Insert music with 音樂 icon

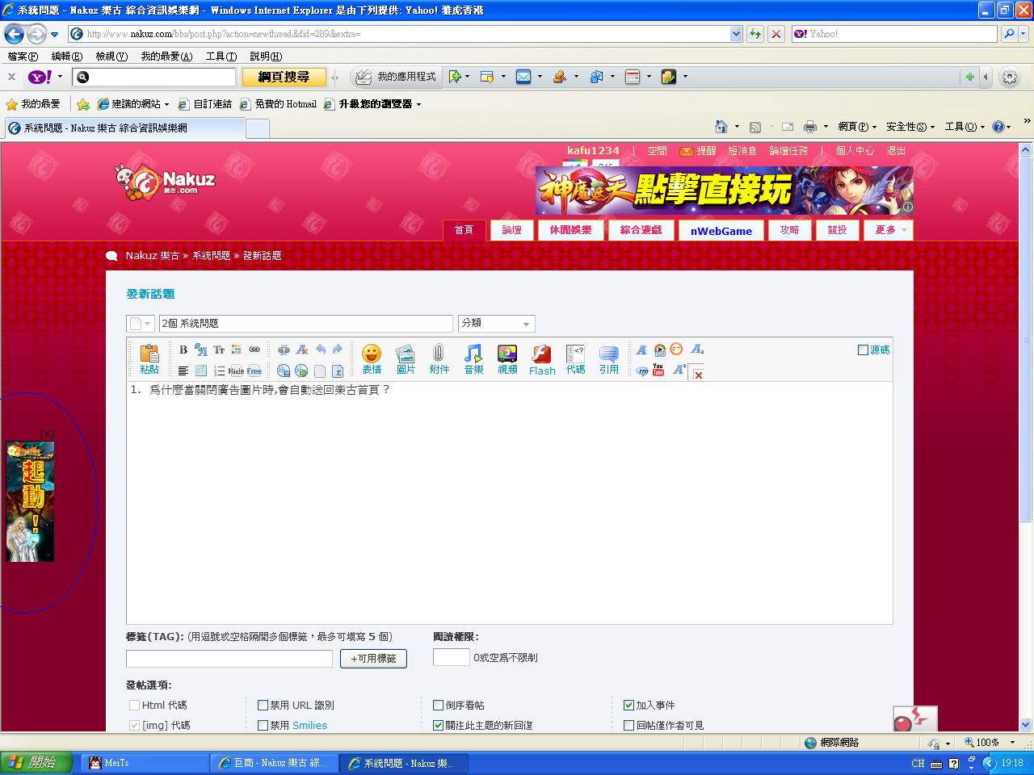click(473, 359)
